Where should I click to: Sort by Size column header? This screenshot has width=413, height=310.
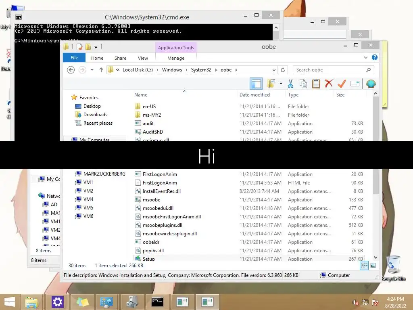[x=340, y=94]
